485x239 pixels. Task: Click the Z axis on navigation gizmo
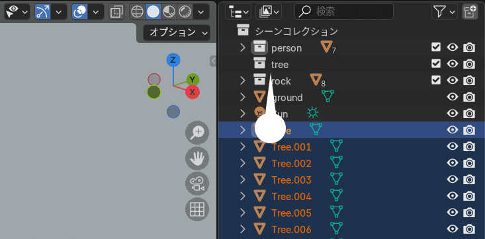[x=173, y=60]
